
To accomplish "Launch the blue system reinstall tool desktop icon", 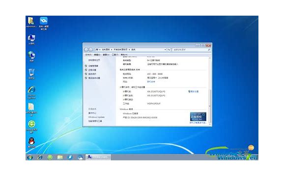I will pos(44,23).
